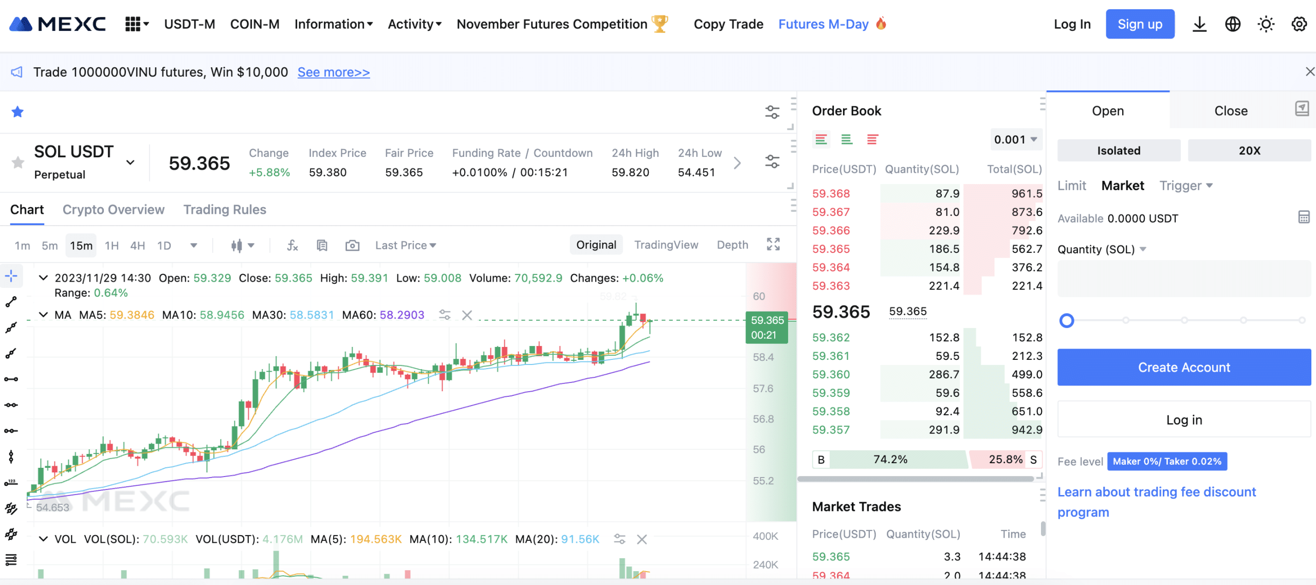Select the 1H timeframe
Image resolution: width=1316 pixels, height=585 pixels.
tap(112, 246)
